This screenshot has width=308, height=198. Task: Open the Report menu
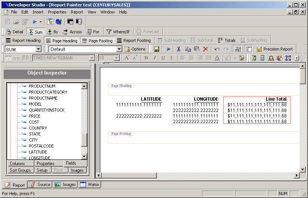77,12
